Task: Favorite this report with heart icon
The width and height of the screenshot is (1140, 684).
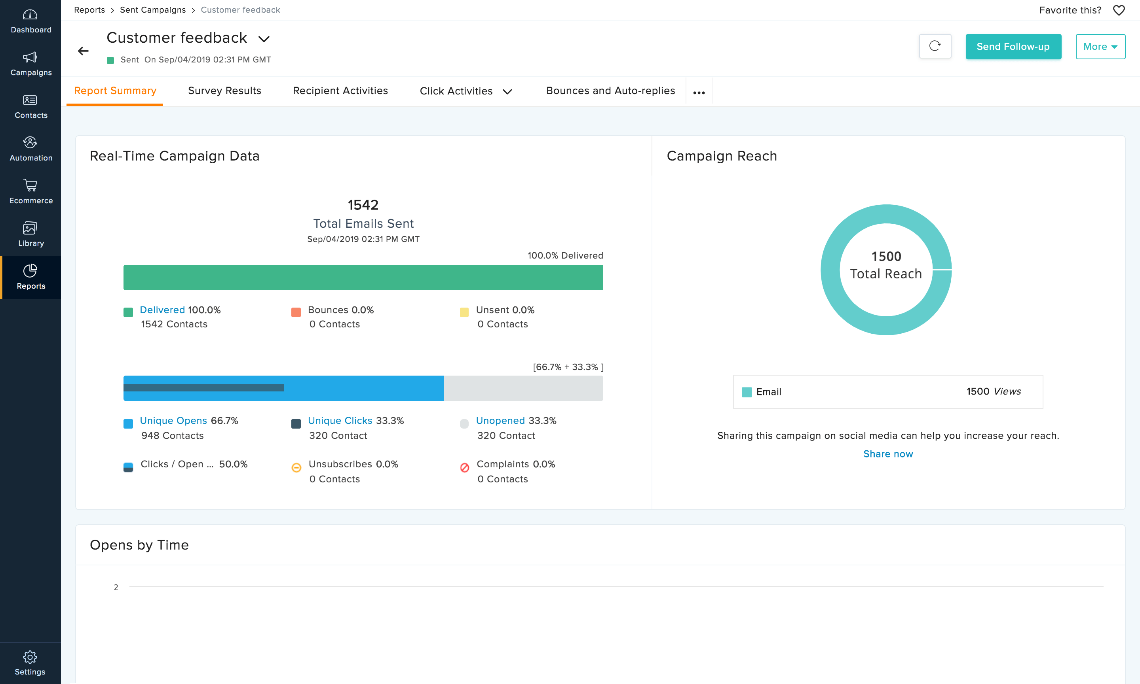Action: pos(1119,10)
